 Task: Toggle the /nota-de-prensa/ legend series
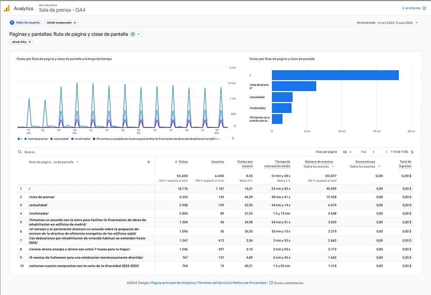point(36,139)
